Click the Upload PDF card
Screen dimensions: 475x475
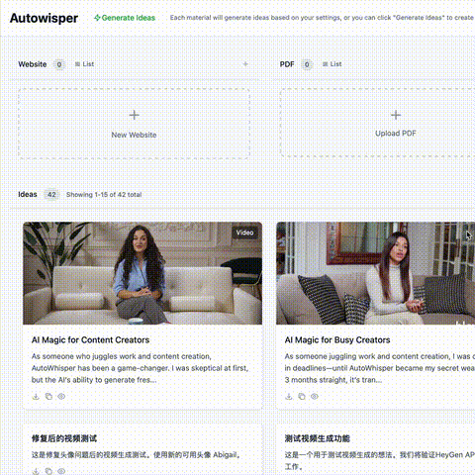point(378,123)
